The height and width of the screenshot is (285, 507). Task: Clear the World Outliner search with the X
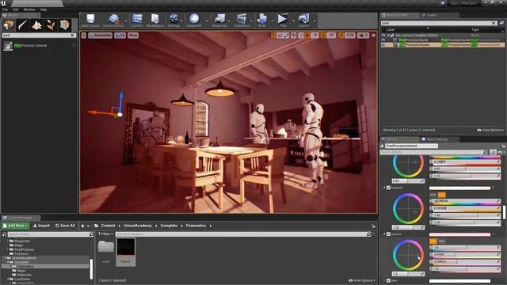494,23
